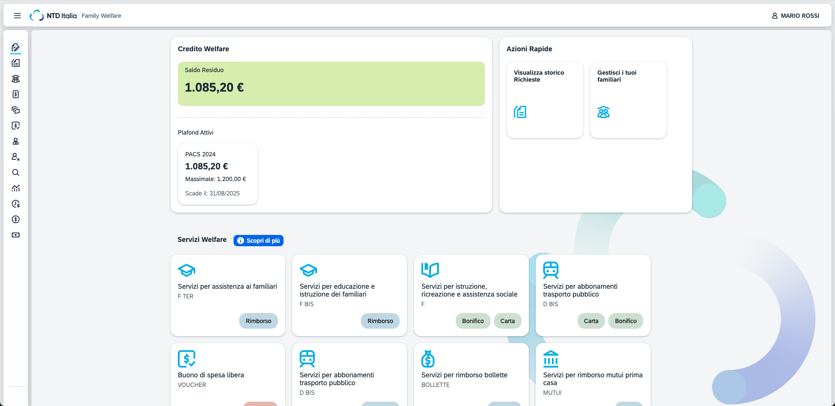Open MARIO ROSSI user profile
This screenshot has height=406, width=835.
(x=795, y=16)
